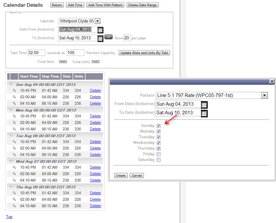This screenshot has width=276, height=223.
Task: Open calendar picker beside dialog From Date
Action: (x=204, y=105)
